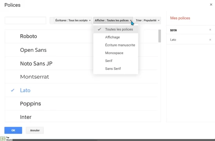Collapse the Afficher : Toutes les polices dropdown
The height and width of the screenshot is (141, 215).
[113, 20]
